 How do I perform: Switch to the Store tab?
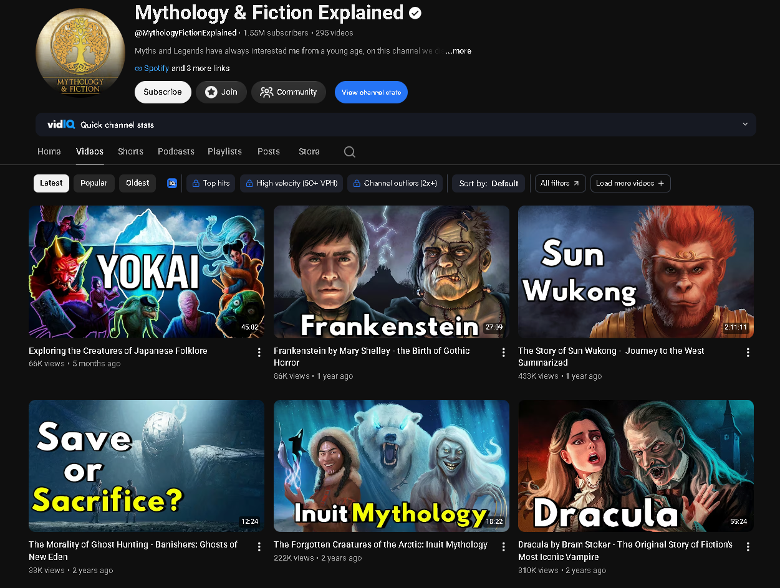pyautogui.click(x=309, y=151)
